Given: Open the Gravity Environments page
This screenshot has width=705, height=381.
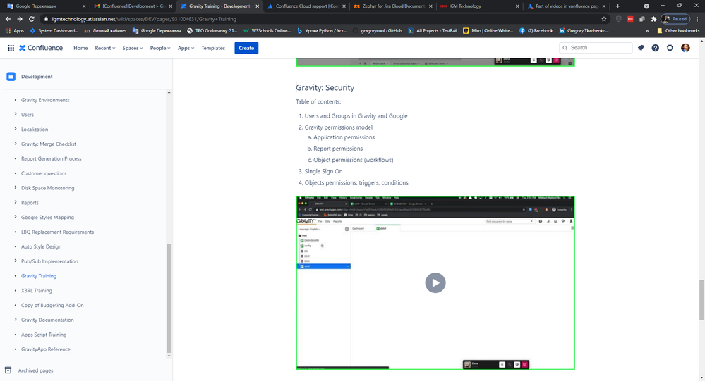Looking at the screenshot, I should click(45, 100).
